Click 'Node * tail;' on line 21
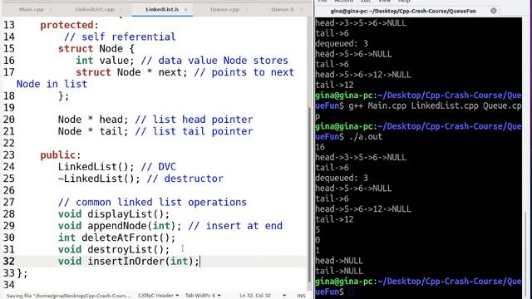The height and width of the screenshot is (299, 532). 93,131
